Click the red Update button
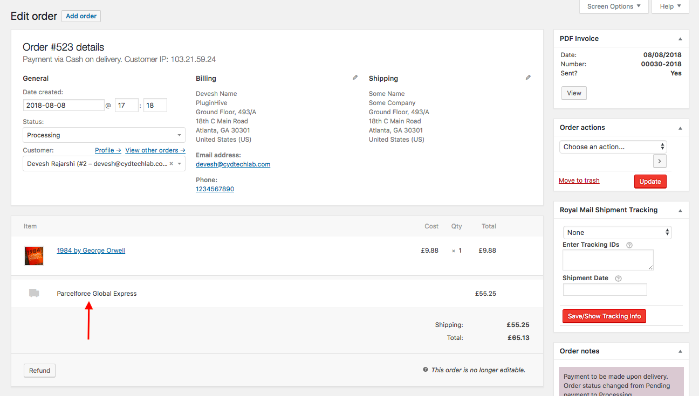 tap(650, 182)
